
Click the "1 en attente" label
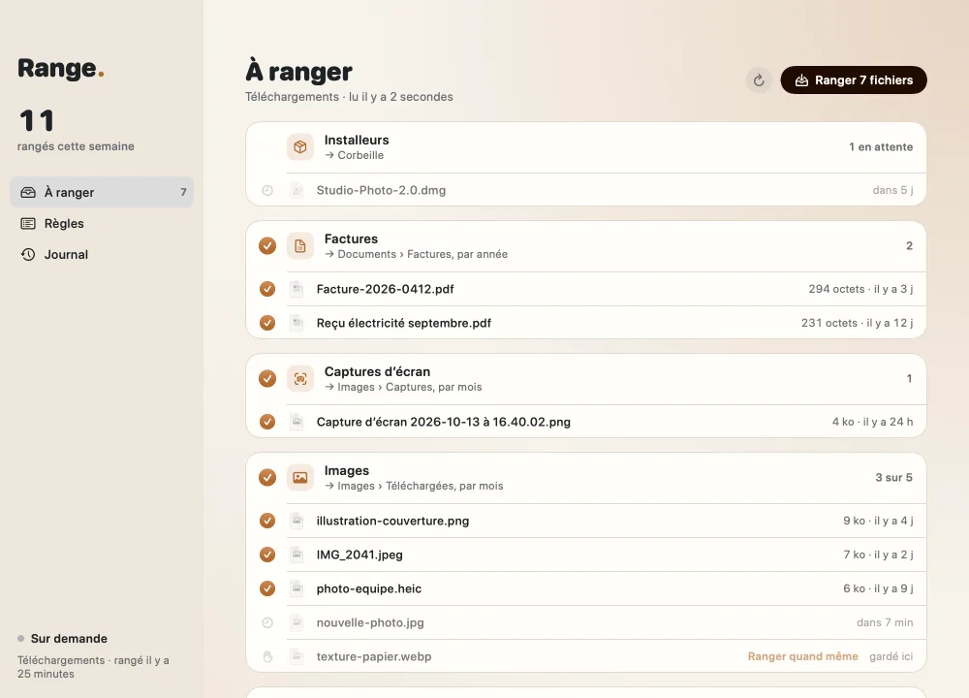881,147
